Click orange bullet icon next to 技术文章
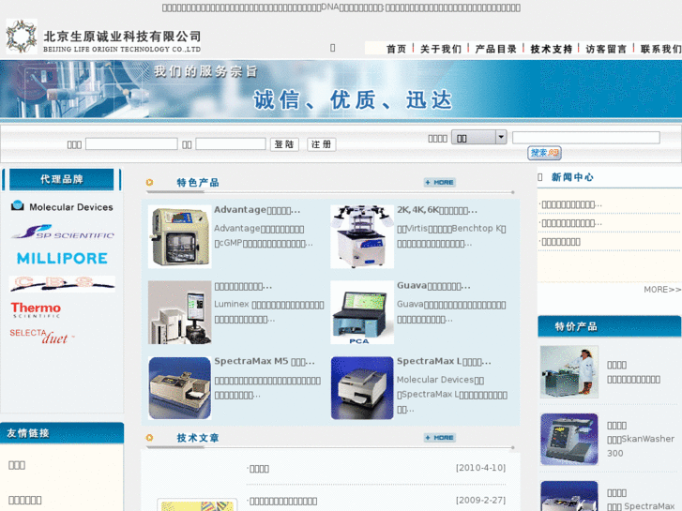 (149, 438)
